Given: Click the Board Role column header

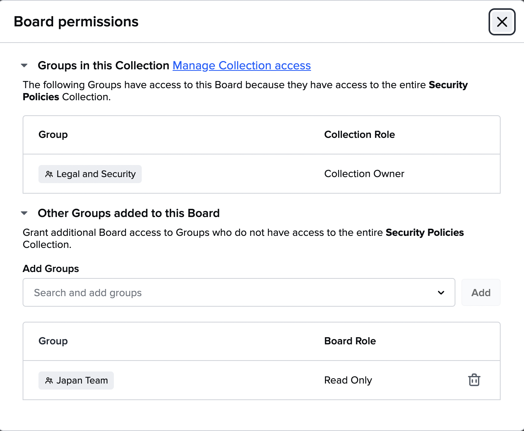Looking at the screenshot, I should point(350,341).
